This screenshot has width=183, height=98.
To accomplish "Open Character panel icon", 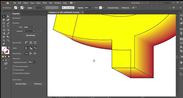I will (181, 15).
